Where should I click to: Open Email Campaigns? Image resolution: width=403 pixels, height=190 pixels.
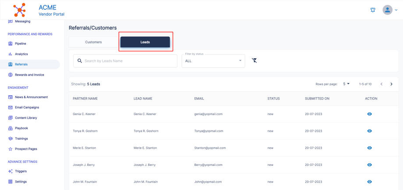(x=27, y=107)
